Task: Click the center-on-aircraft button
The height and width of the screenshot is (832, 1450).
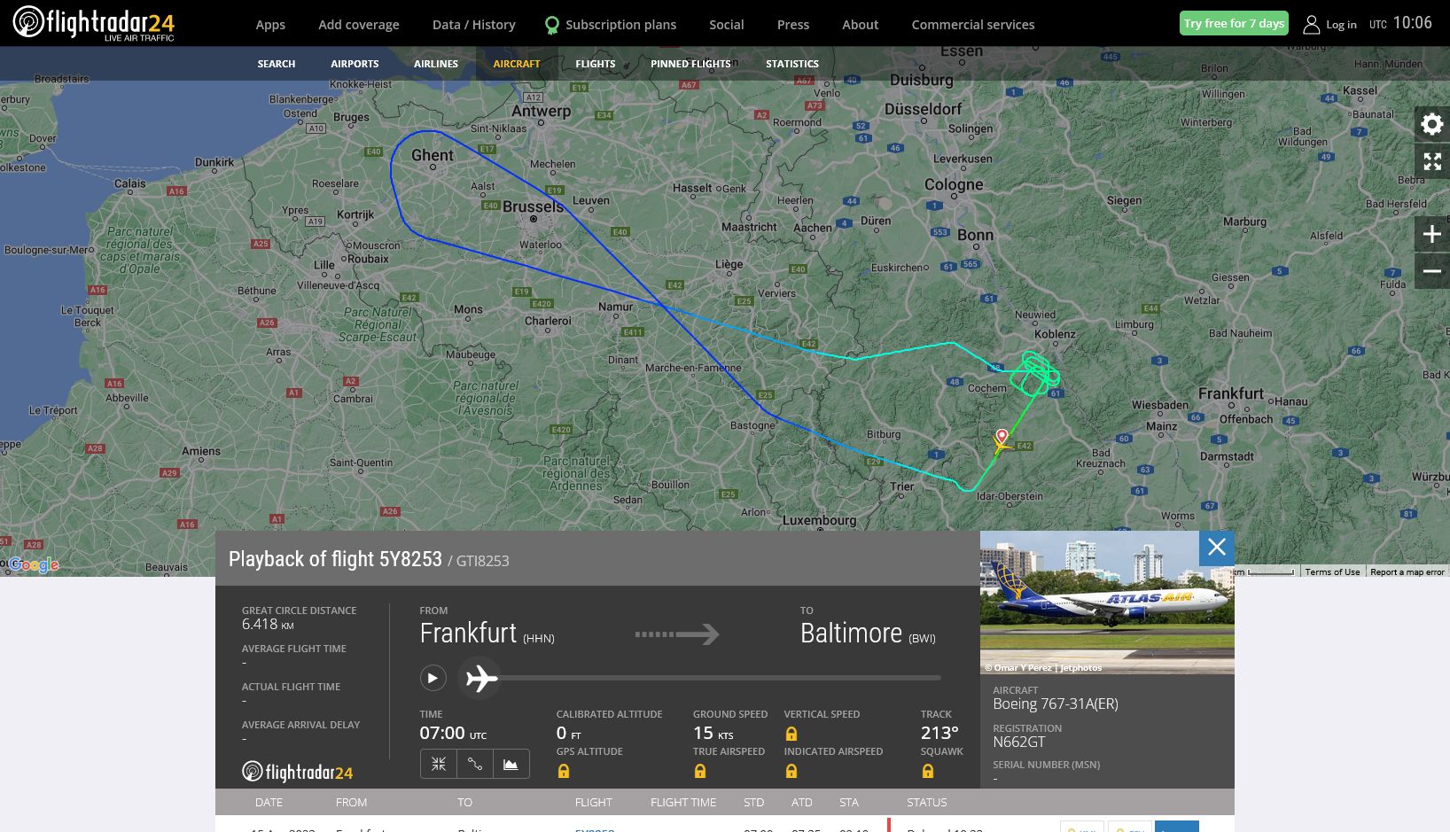Action: click(439, 764)
